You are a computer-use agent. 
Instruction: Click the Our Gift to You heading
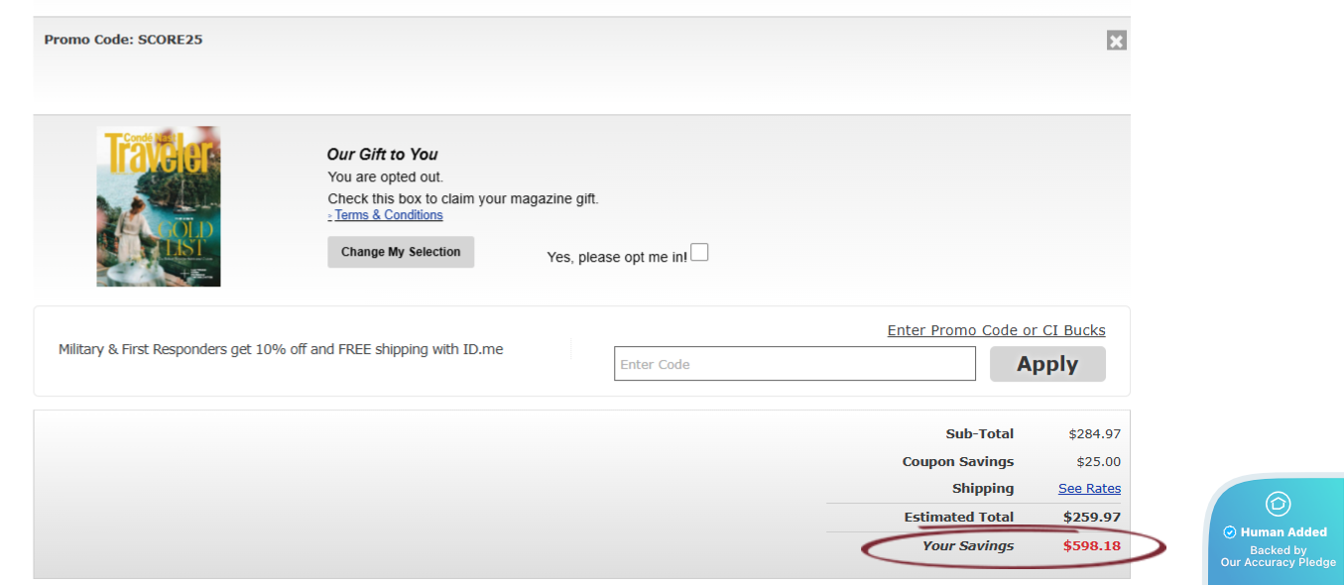(382, 154)
